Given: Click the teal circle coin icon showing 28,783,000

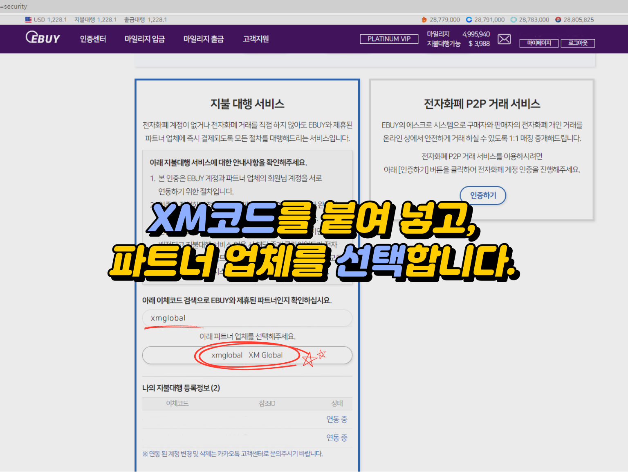Looking at the screenshot, I should point(513,19).
